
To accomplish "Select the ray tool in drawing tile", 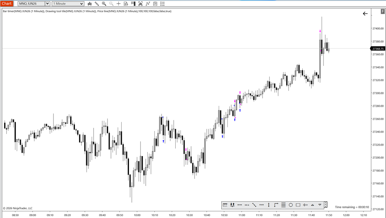I will (247, 205).
